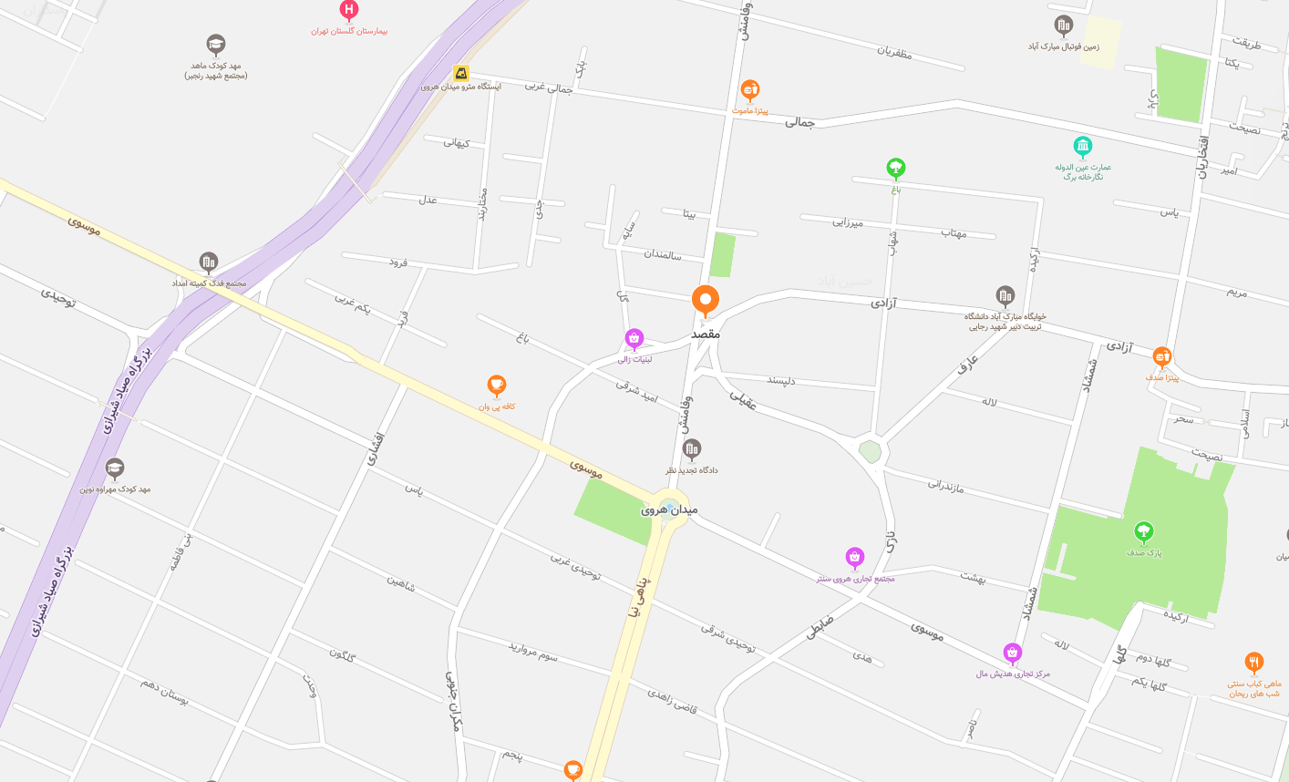Click the orange destination pin marker

pyautogui.click(x=706, y=300)
